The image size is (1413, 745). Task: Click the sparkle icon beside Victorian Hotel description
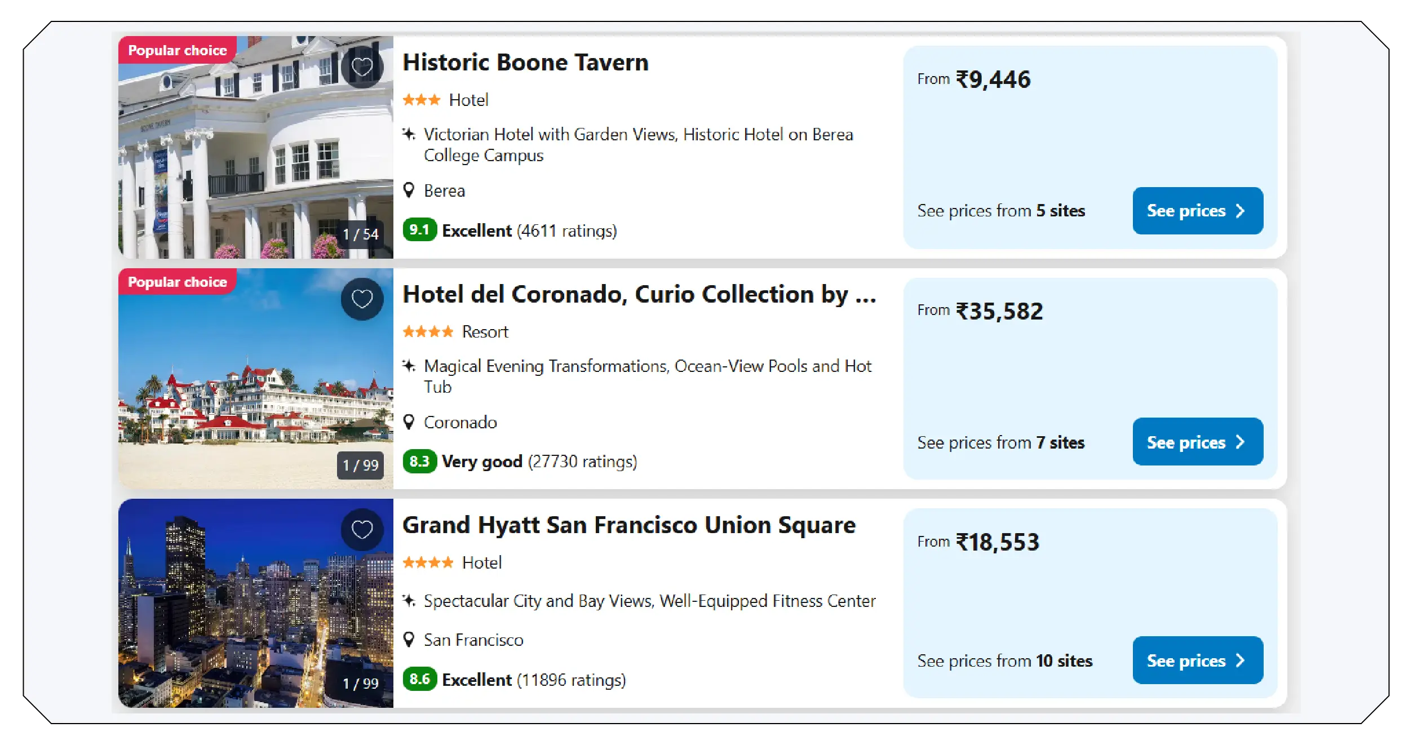coord(409,134)
